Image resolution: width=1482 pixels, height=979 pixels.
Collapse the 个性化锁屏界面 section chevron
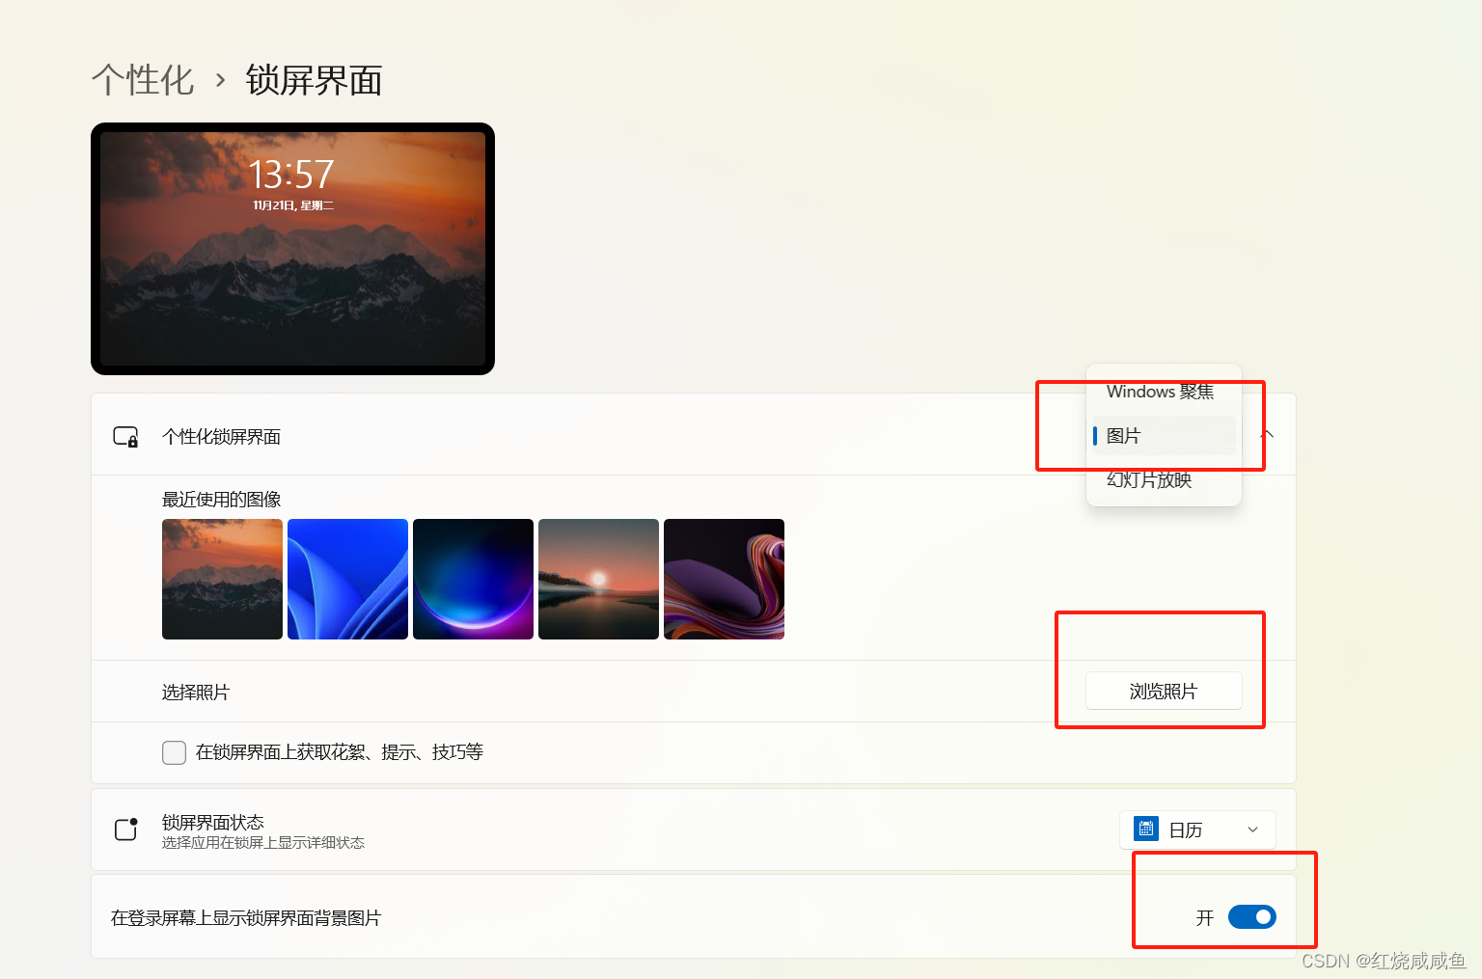click(x=1268, y=435)
